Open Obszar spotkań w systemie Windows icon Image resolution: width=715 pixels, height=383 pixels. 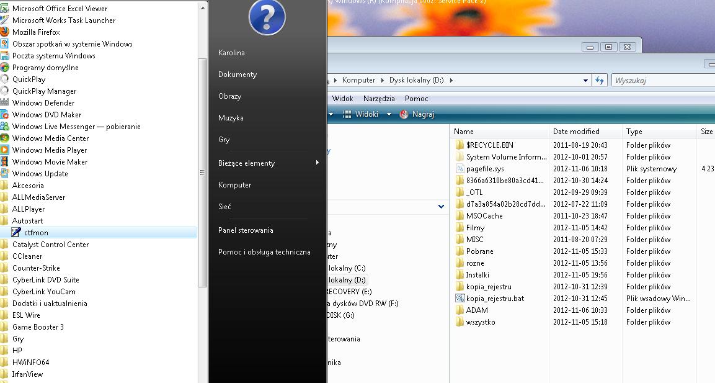pyautogui.click(x=4, y=44)
